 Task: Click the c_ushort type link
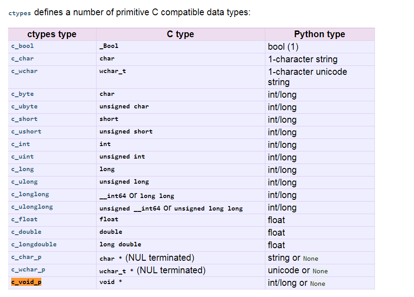click(26, 132)
